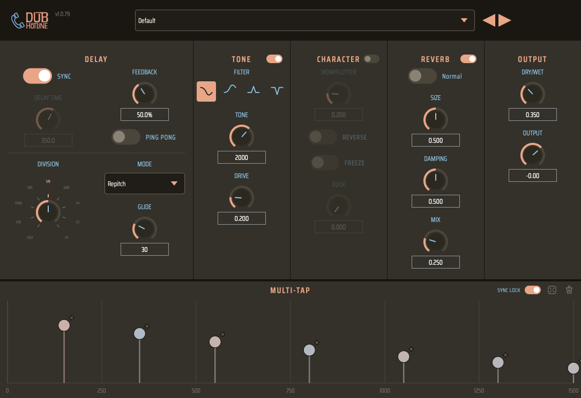Turn off the REVERB section switch
The width and height of the screenshot is (581, 398).
[x=468, y=59]
